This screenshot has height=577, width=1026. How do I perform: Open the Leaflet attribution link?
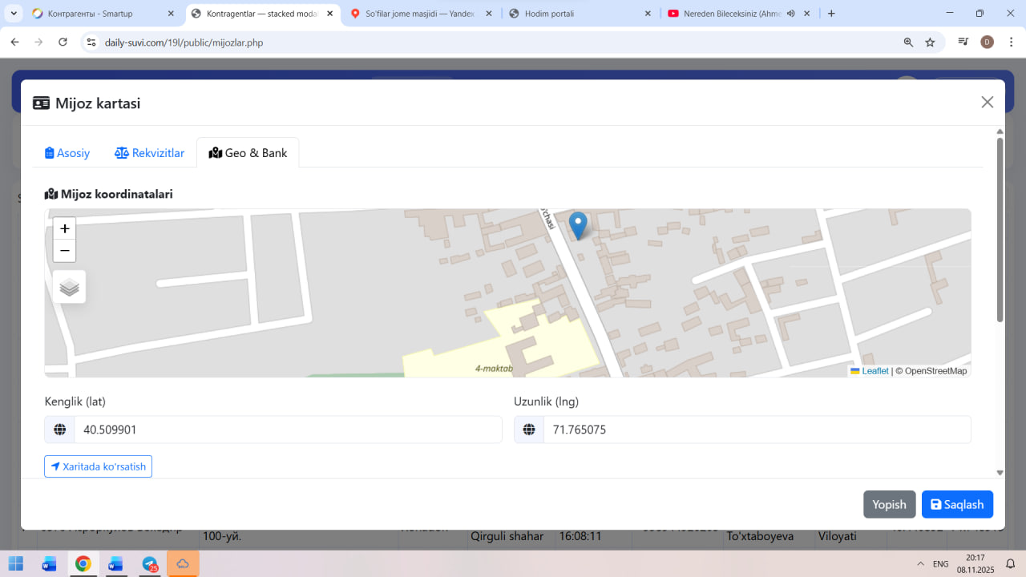tap(870, 371)
